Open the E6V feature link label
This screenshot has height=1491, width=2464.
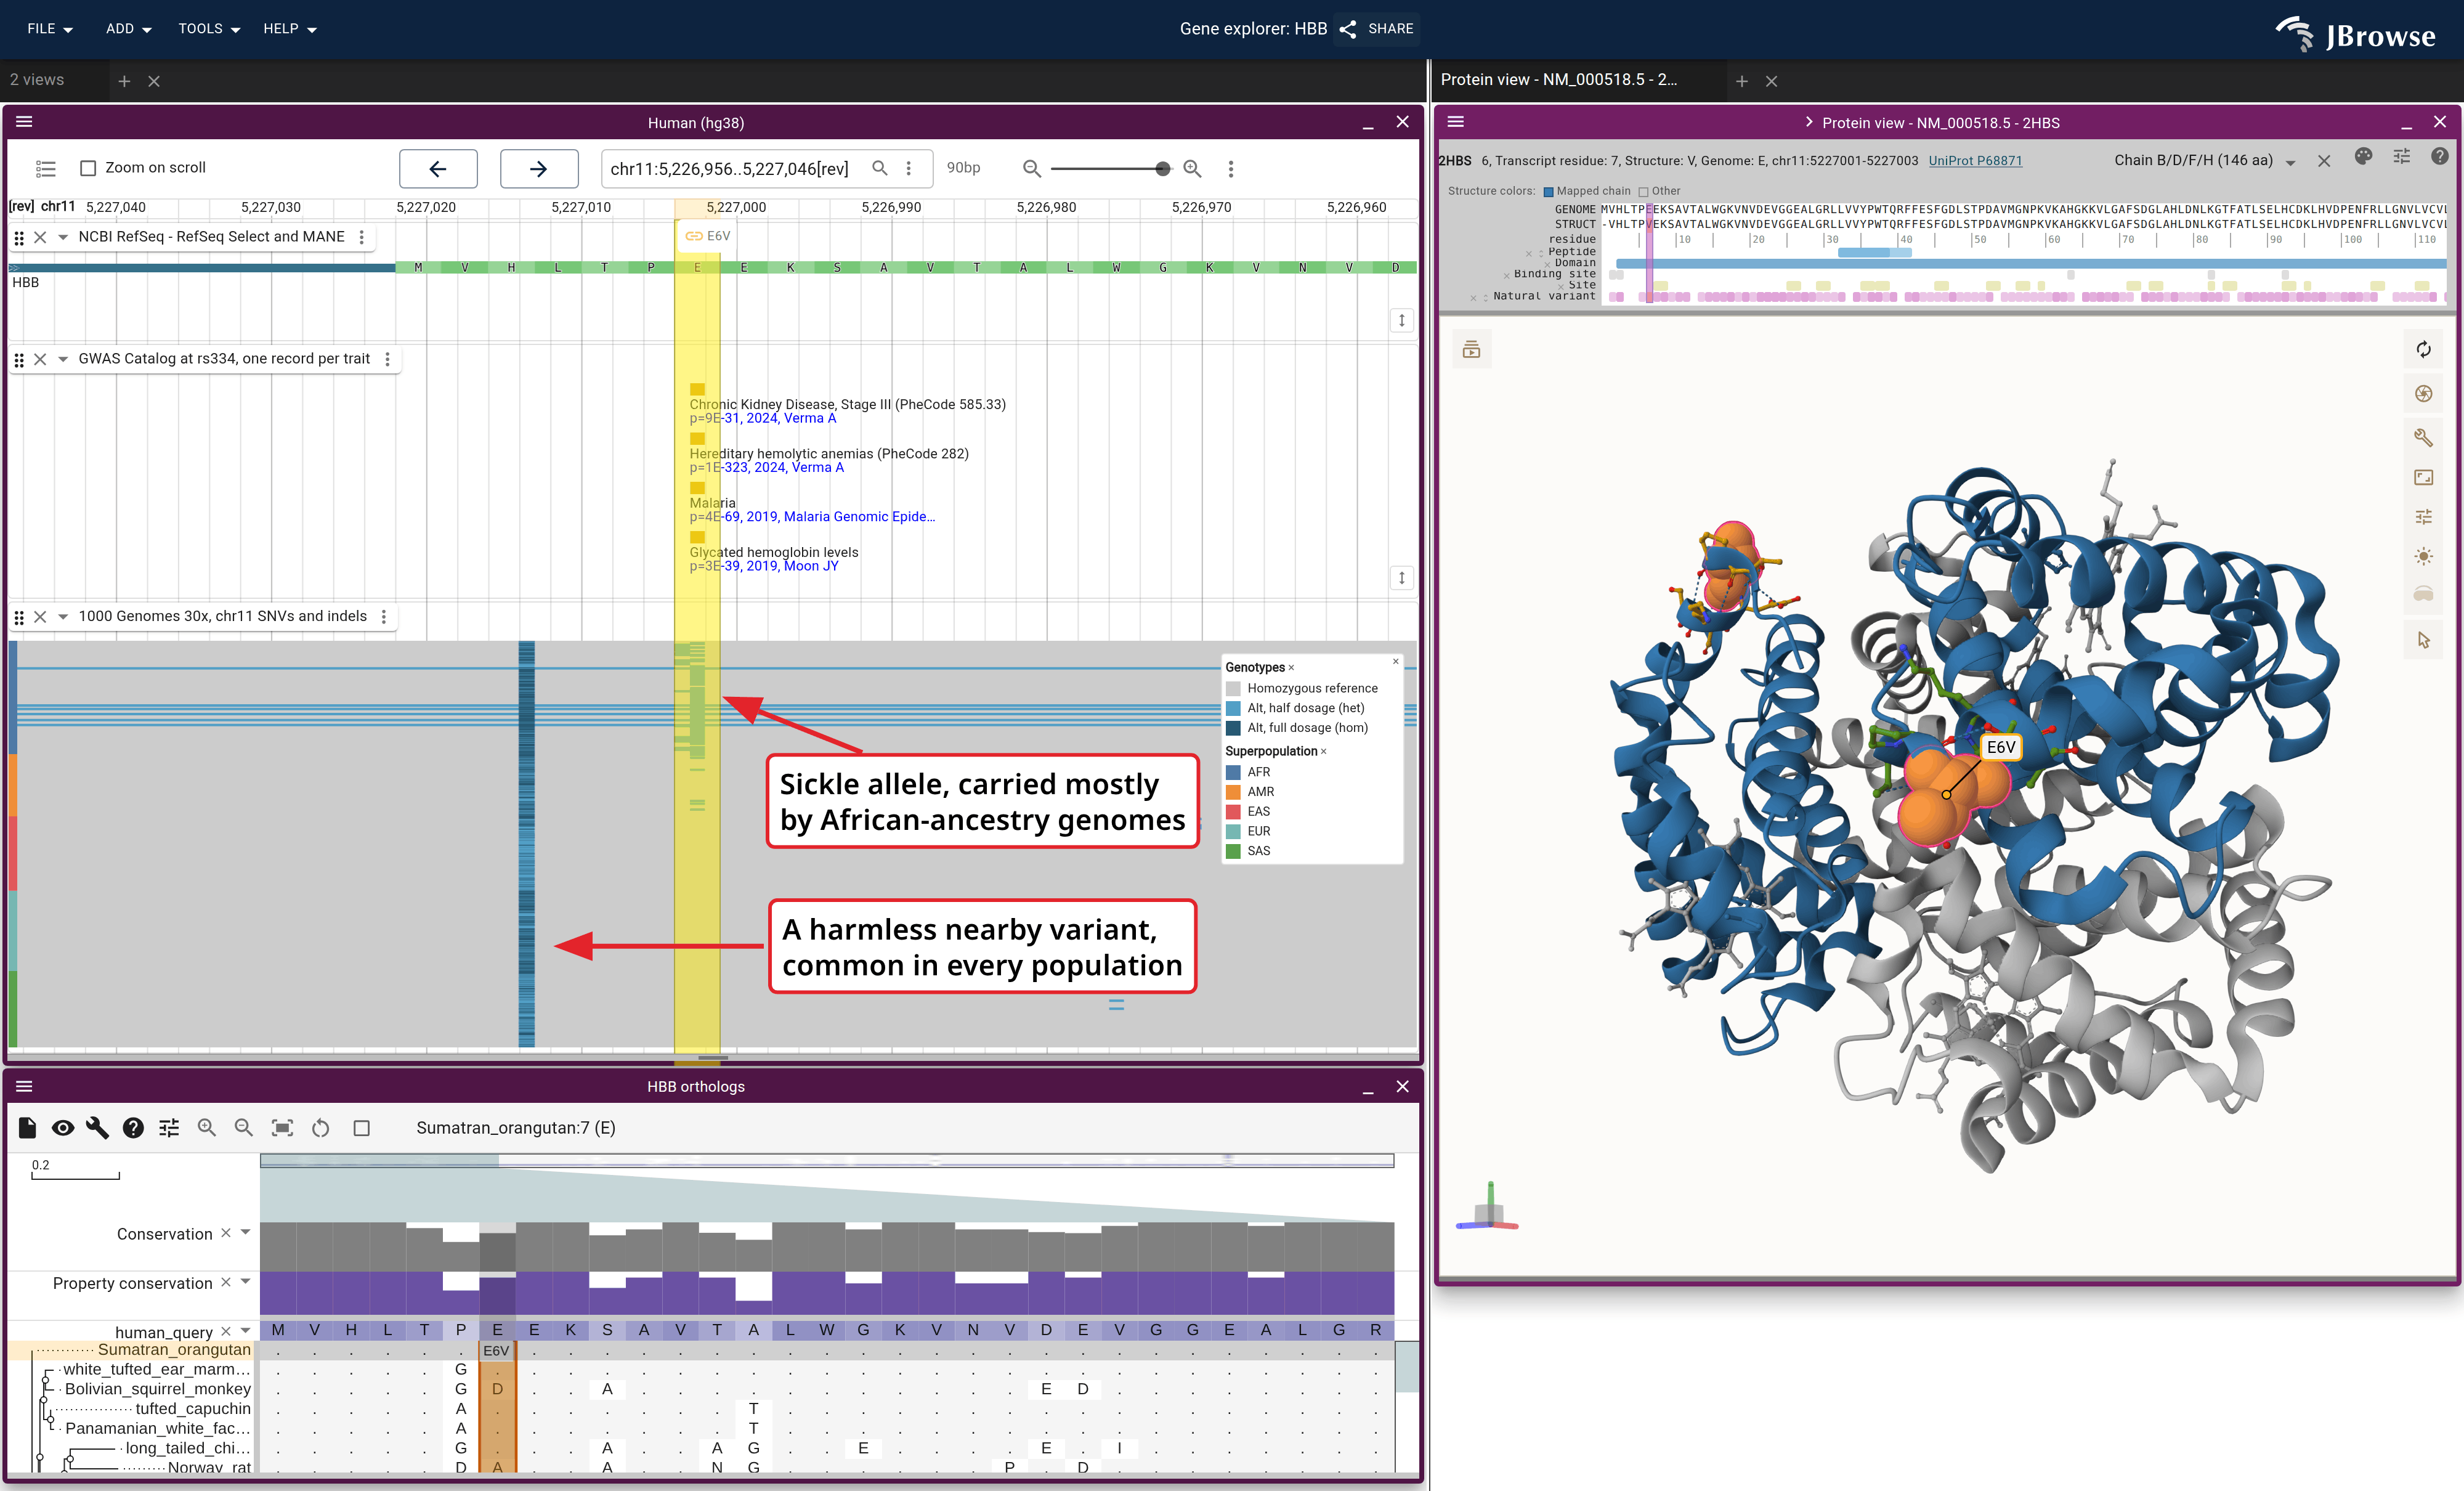[708, 236]
